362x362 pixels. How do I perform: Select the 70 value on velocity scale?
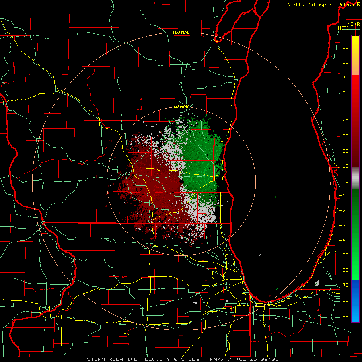tap(346, 77)
